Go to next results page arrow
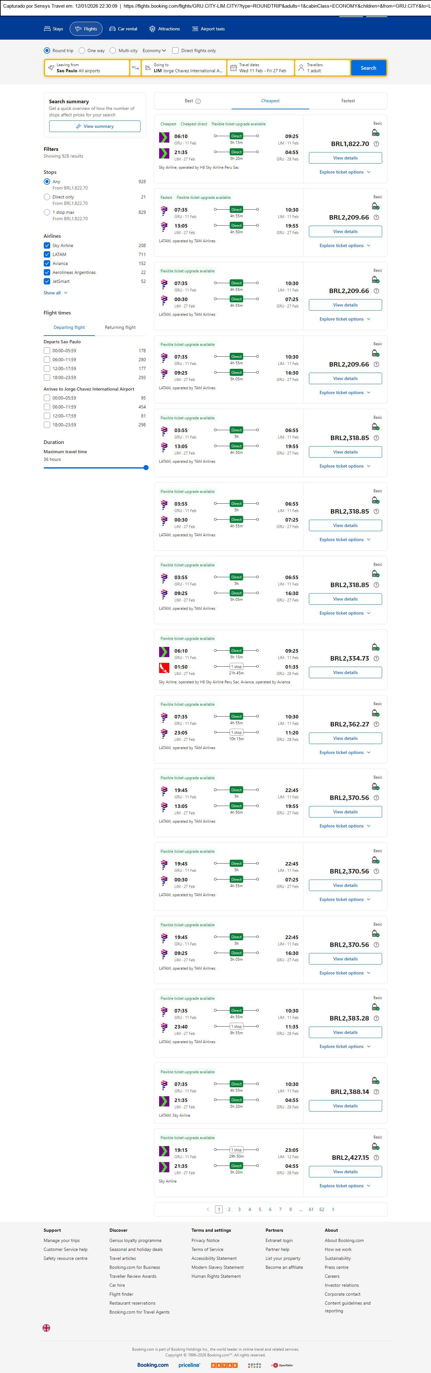The height and width of the screenshot is (1373, 431). pos(333,1209)
